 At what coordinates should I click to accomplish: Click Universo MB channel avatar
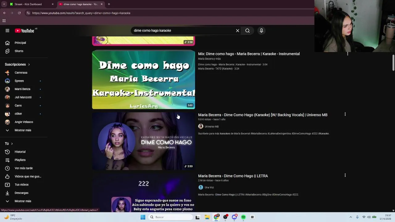201,126
